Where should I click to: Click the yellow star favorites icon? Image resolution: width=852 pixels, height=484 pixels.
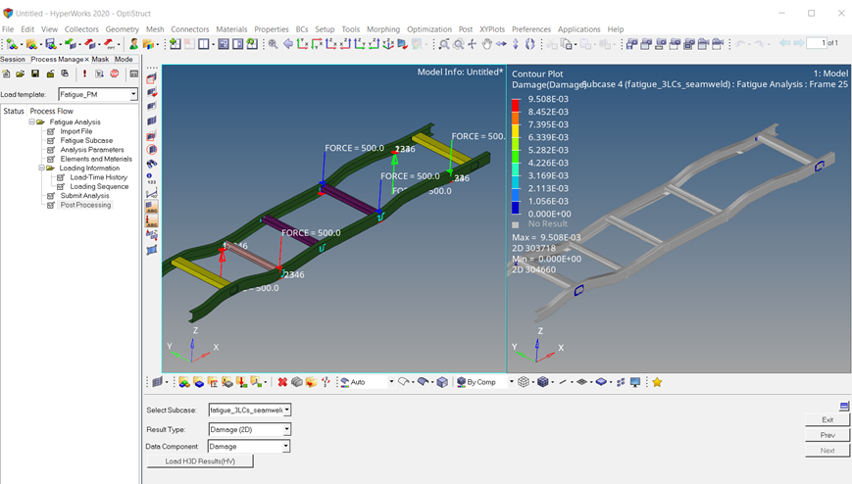point(657,382)
